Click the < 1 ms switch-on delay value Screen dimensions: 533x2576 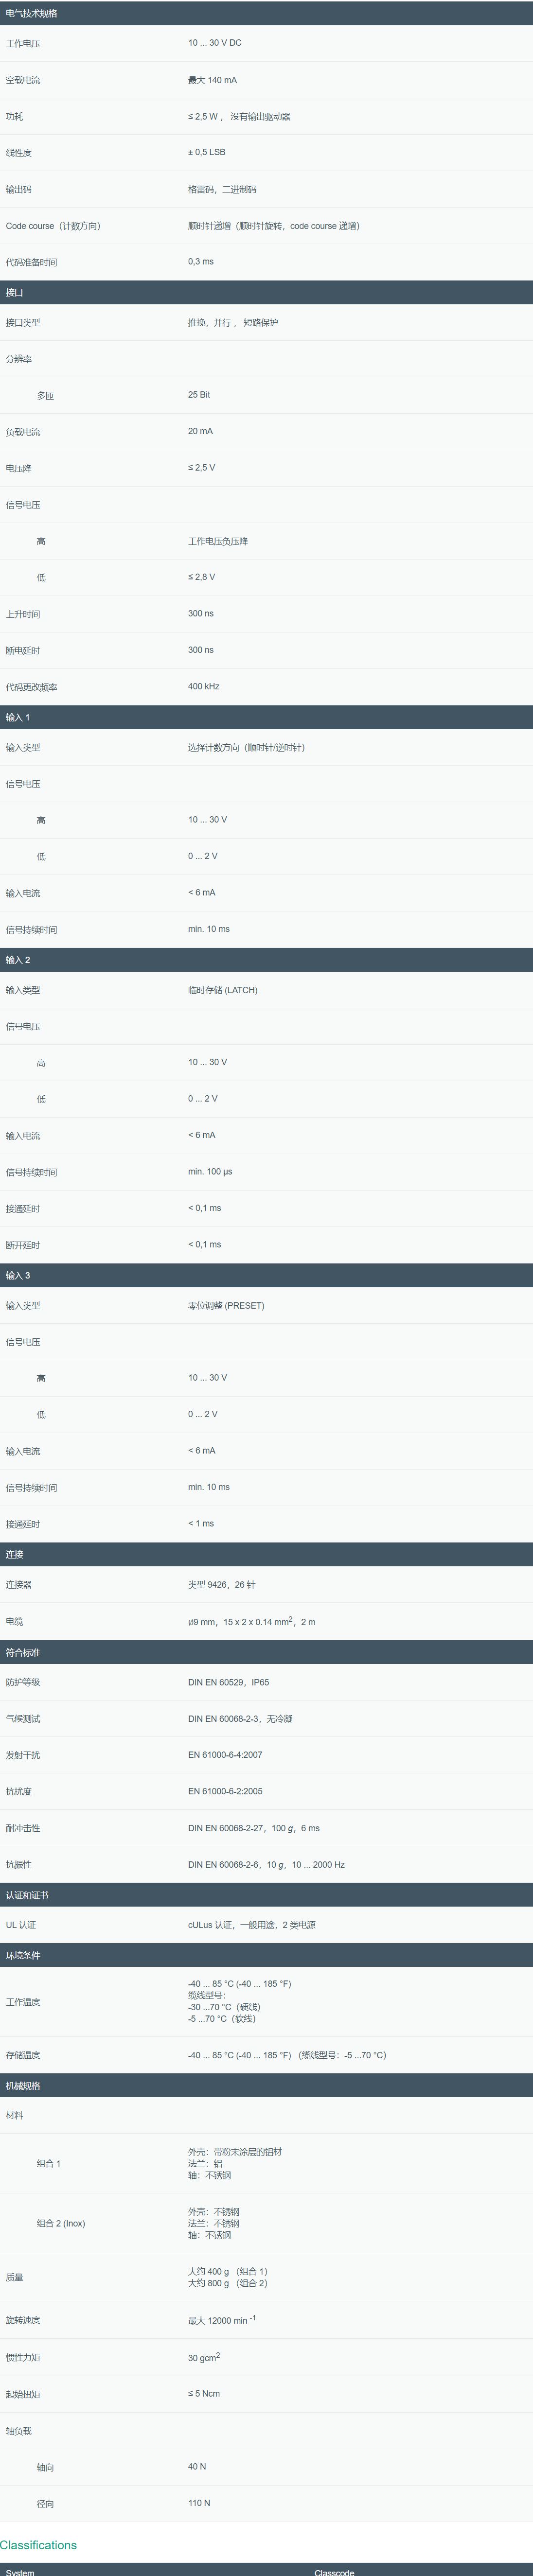click(201, 1523)
